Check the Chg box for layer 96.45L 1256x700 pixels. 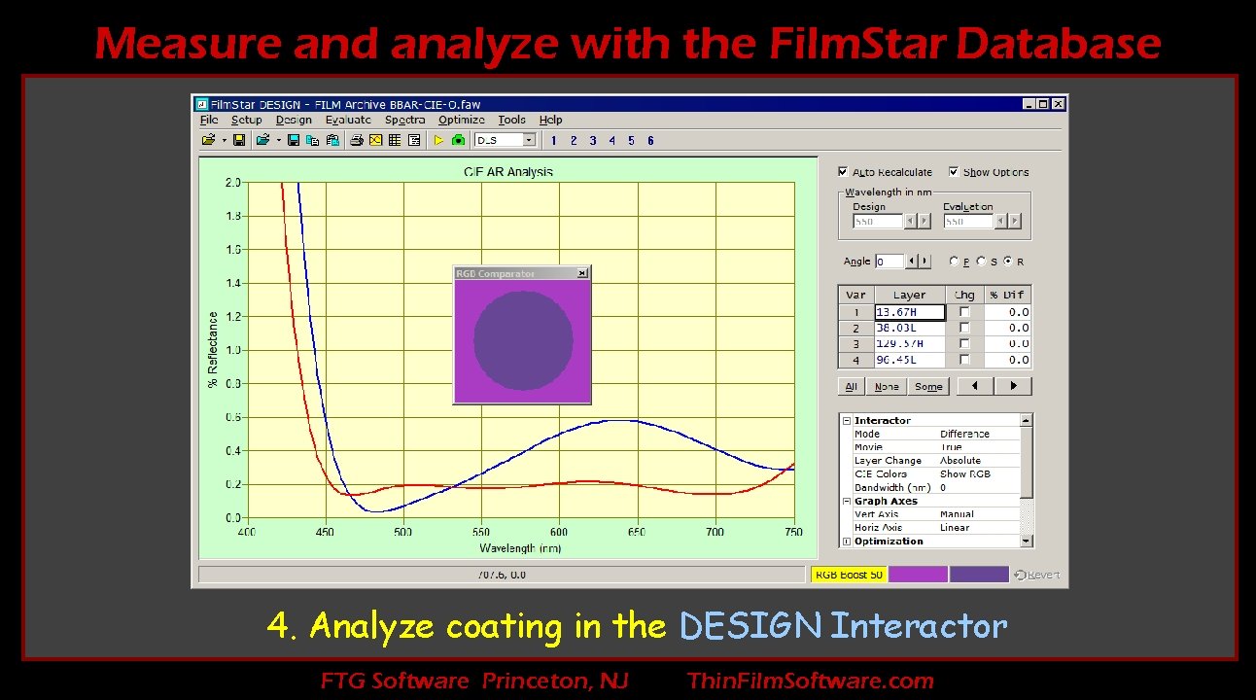click(964, 360)
